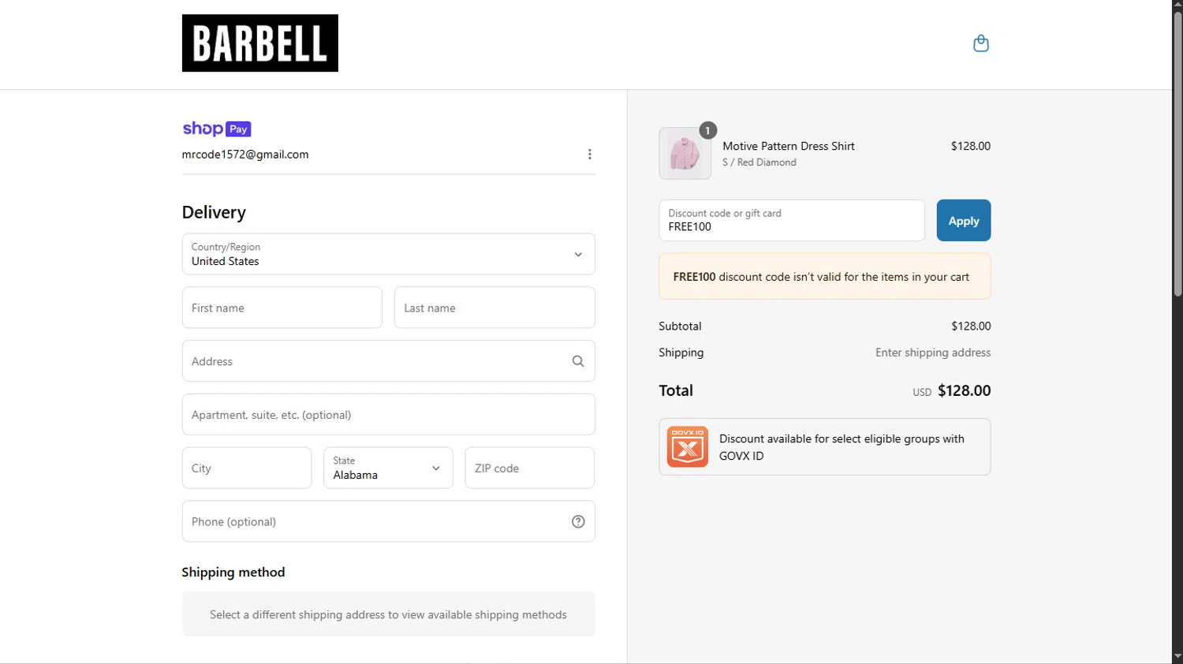The width and height of the screenshot is (1183, 664).
Task: Click the Delivery heading
Action: (214, 212)
